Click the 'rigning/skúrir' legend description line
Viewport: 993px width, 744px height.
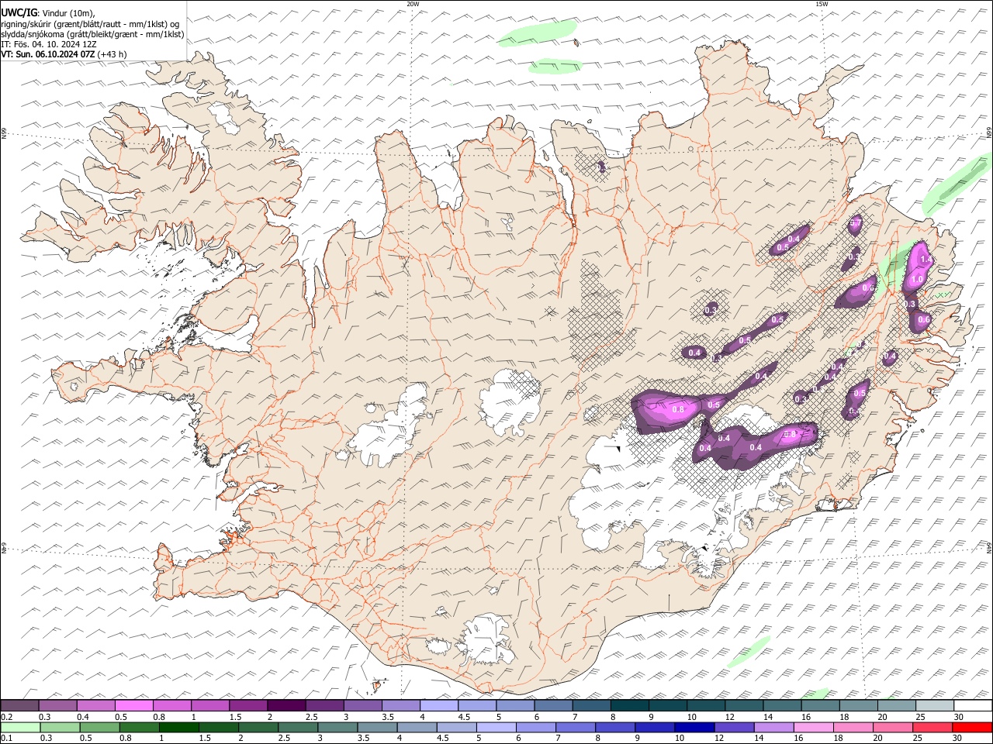pyautogui.click(x=90, y=23)
